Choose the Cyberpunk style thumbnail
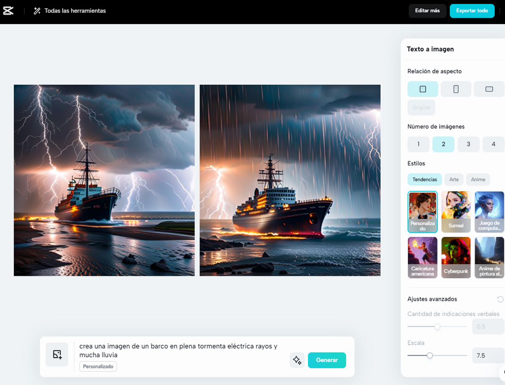 pos(456,257)
